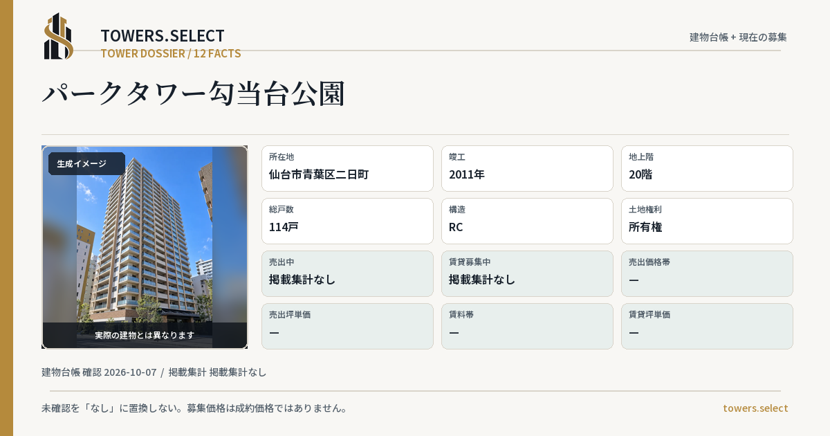Click the TOWERS.SELECT tower logo icon

click(58, 36)
